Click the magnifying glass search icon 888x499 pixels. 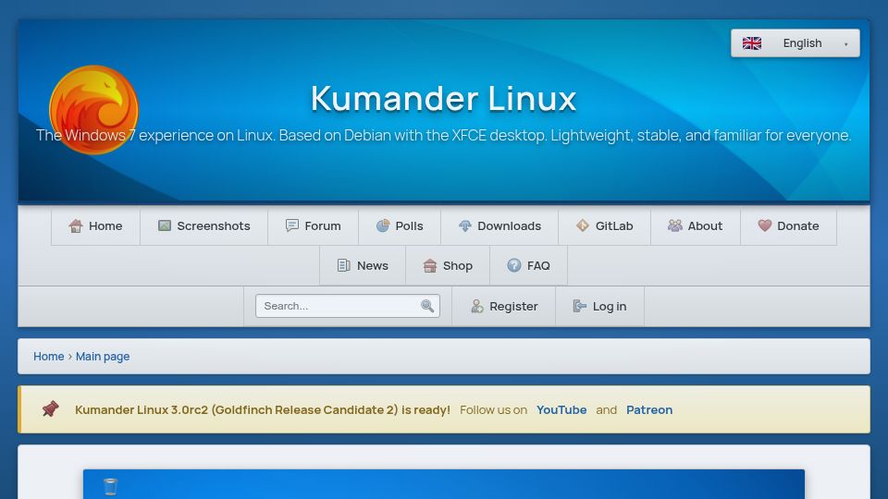pos(427,306)
